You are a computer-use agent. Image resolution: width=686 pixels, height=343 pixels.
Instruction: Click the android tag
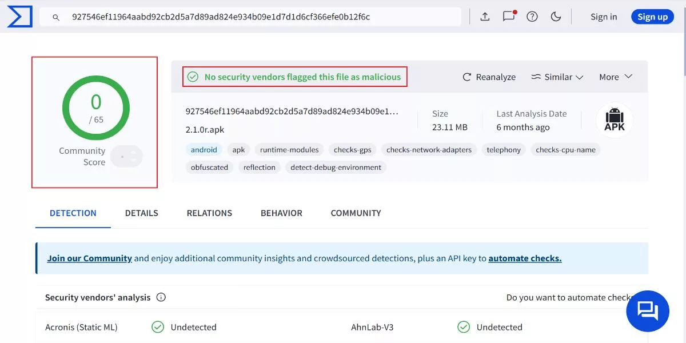pos(204,150)
